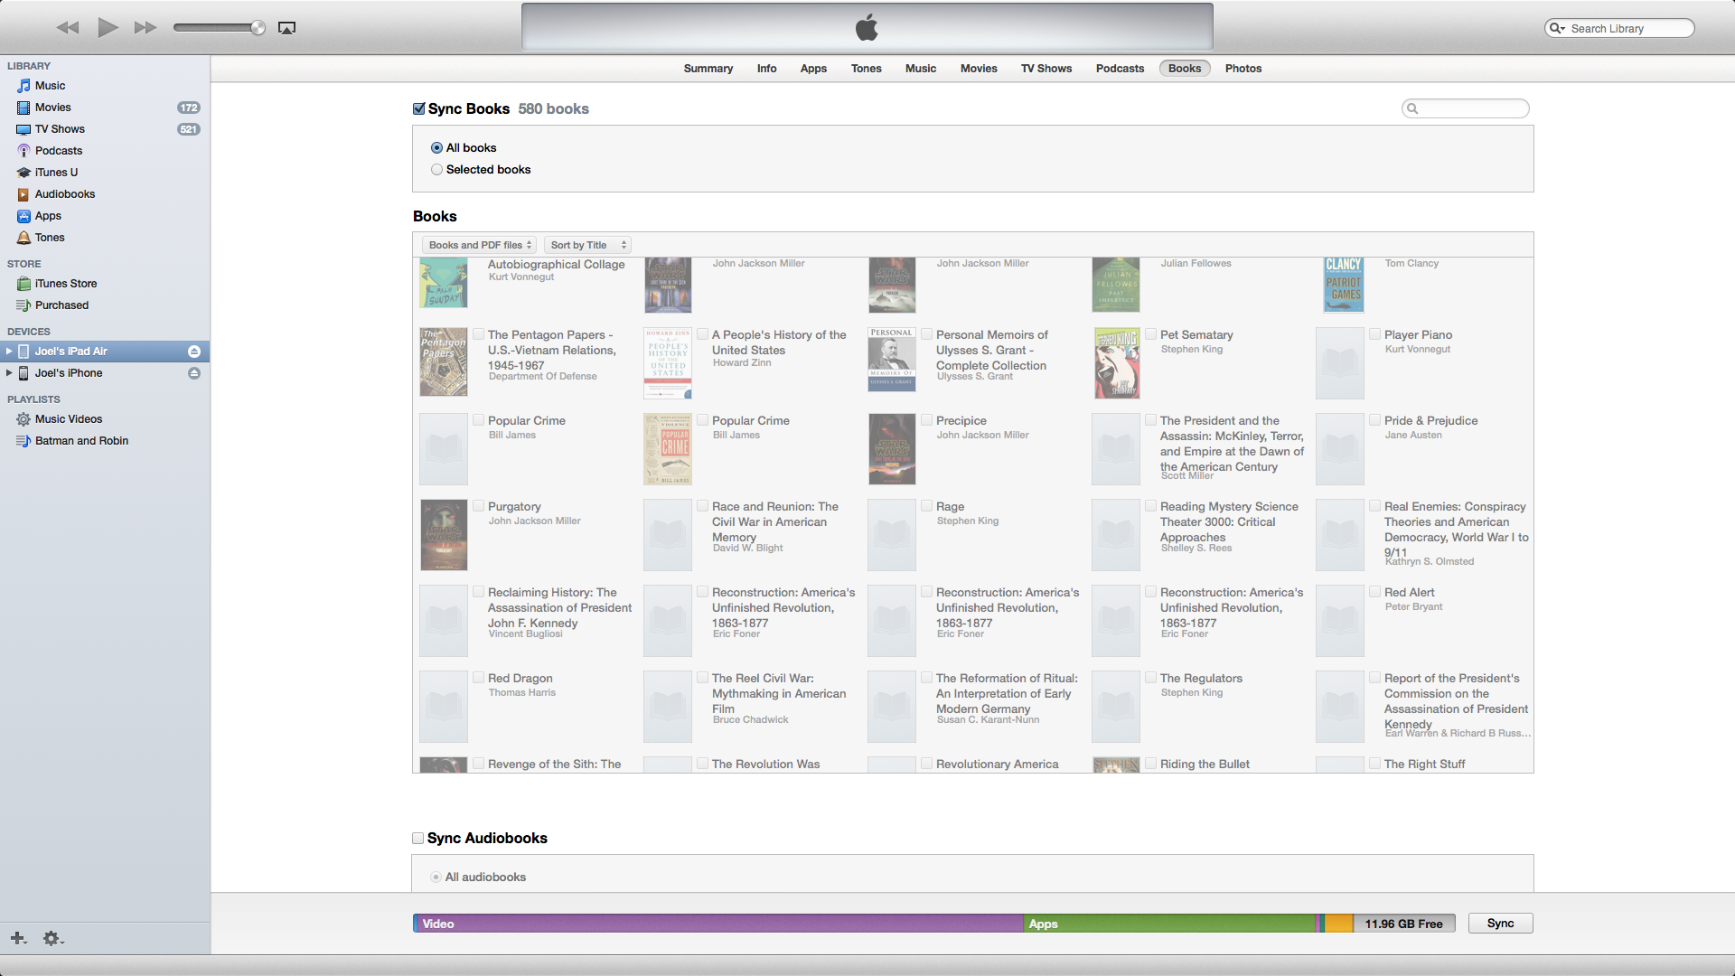Open Books and PDF files dropdown
Screen dimensions: 1735x976
click(480, 245)
